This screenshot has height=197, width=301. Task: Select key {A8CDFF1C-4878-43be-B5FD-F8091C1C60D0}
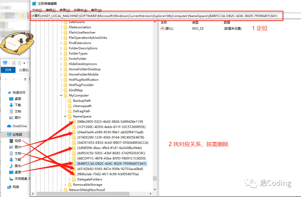[111, 159]
